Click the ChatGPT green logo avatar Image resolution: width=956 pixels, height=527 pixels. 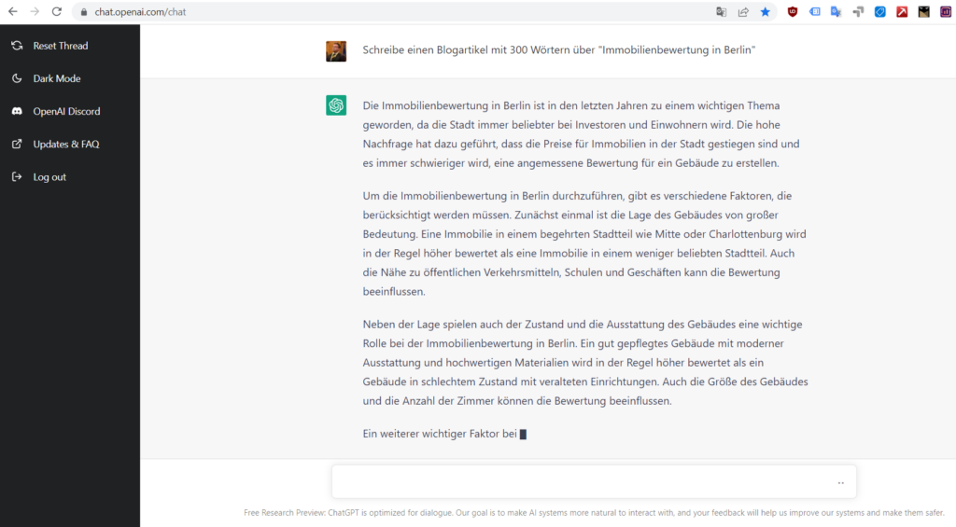[x=336, y=105]
